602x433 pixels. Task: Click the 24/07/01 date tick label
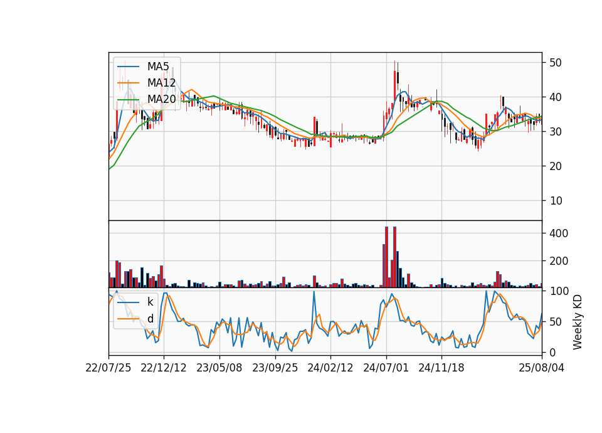tap(386, 368)
